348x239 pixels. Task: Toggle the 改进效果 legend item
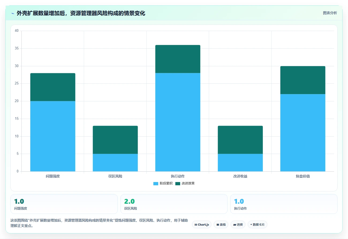tap(185, 183)
